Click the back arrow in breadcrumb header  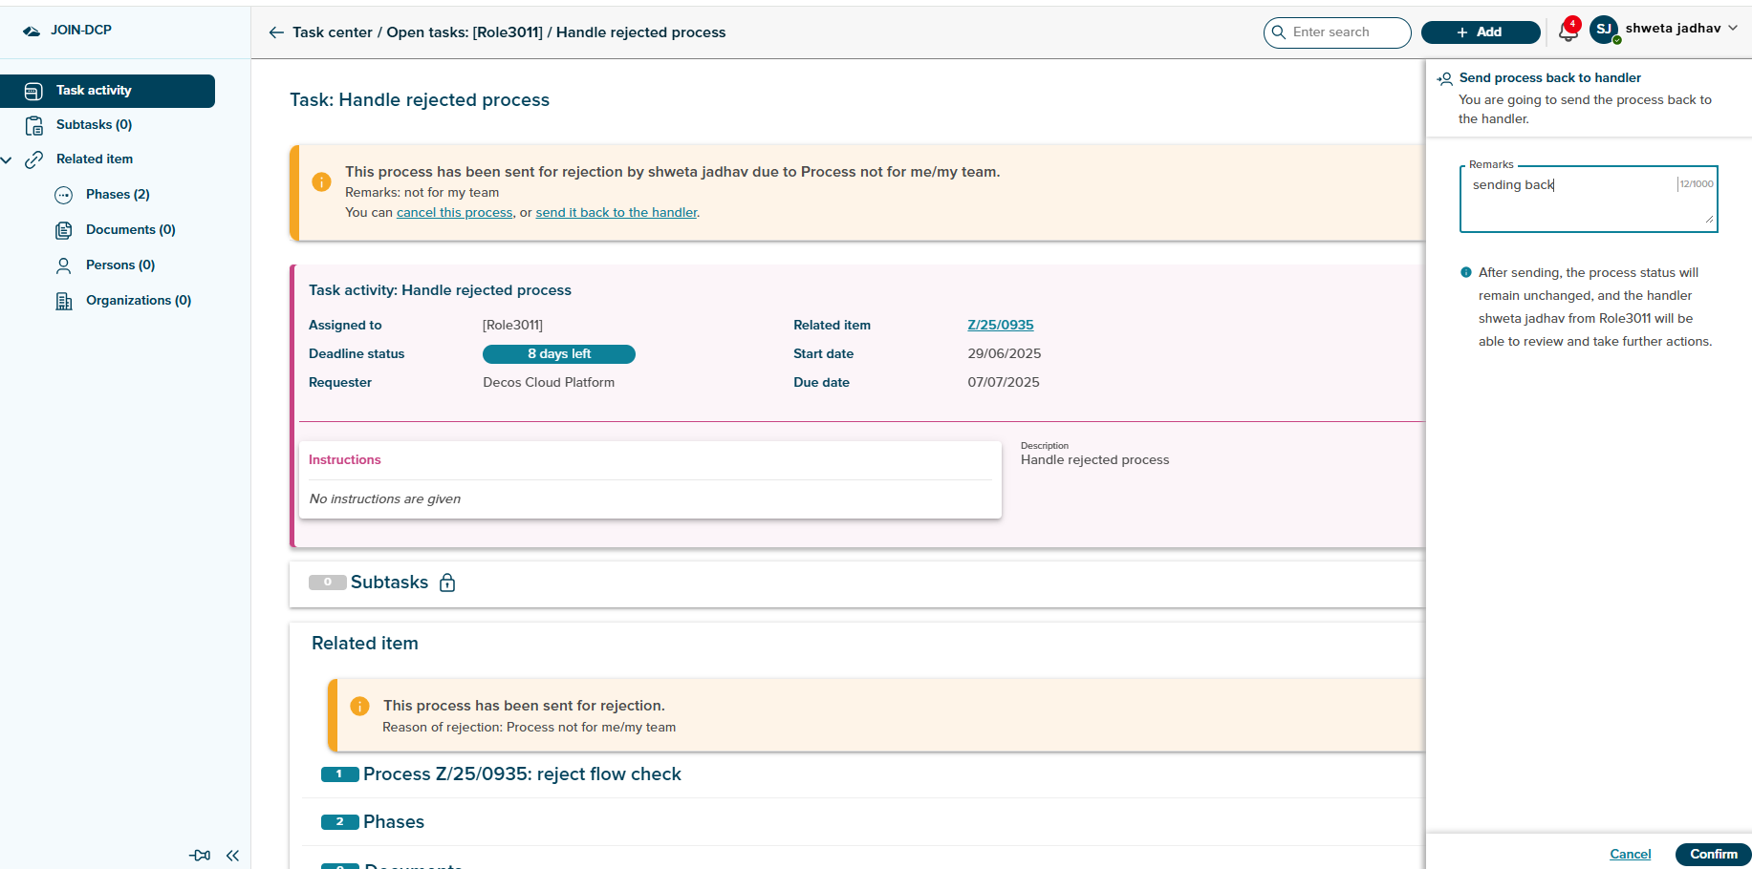276,32
